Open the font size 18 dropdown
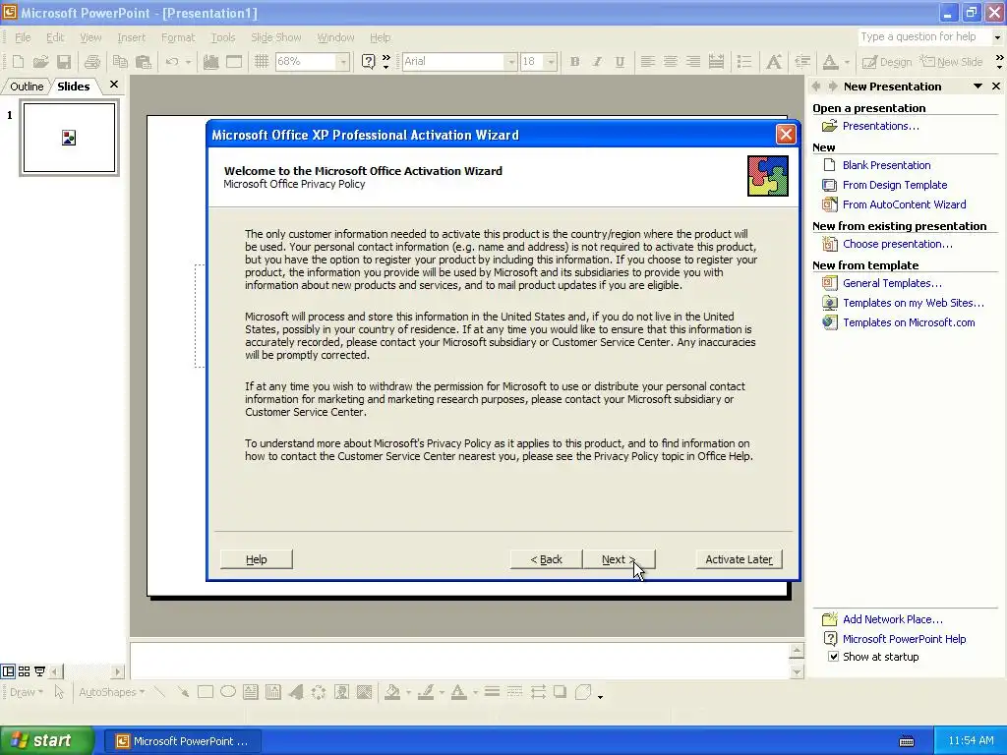 [551, 62]
